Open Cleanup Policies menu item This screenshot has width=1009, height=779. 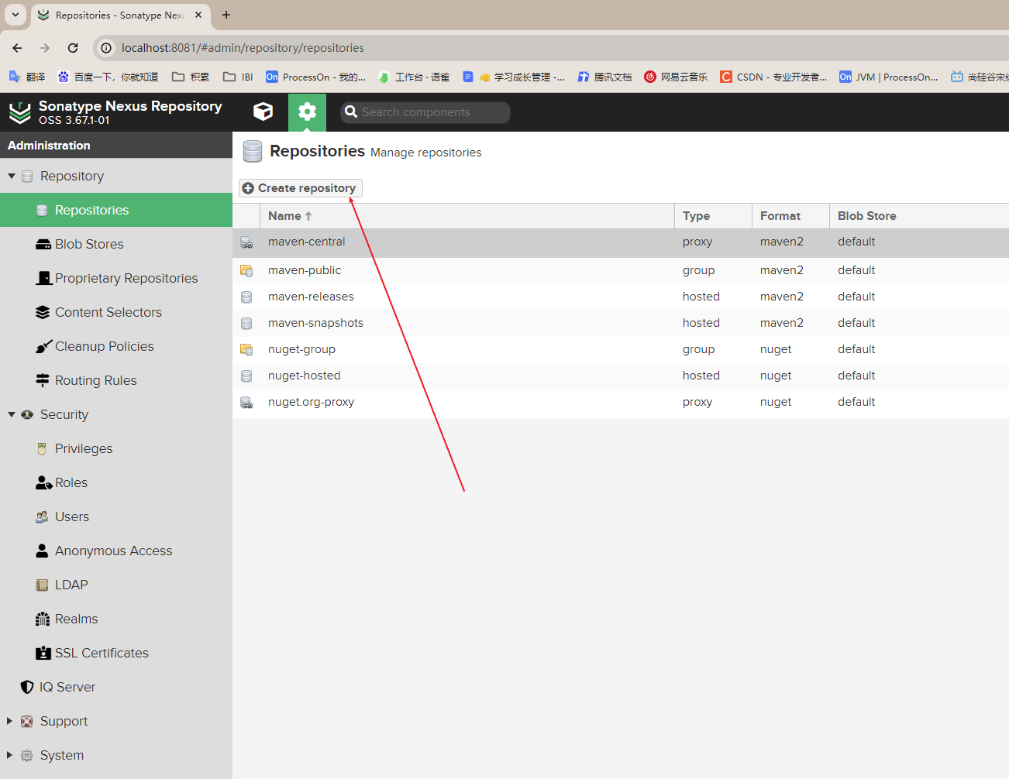coord(116,346)
